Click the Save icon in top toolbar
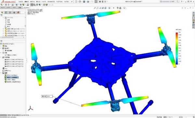The height and width of the screenshot is (118, 195). 84,2
